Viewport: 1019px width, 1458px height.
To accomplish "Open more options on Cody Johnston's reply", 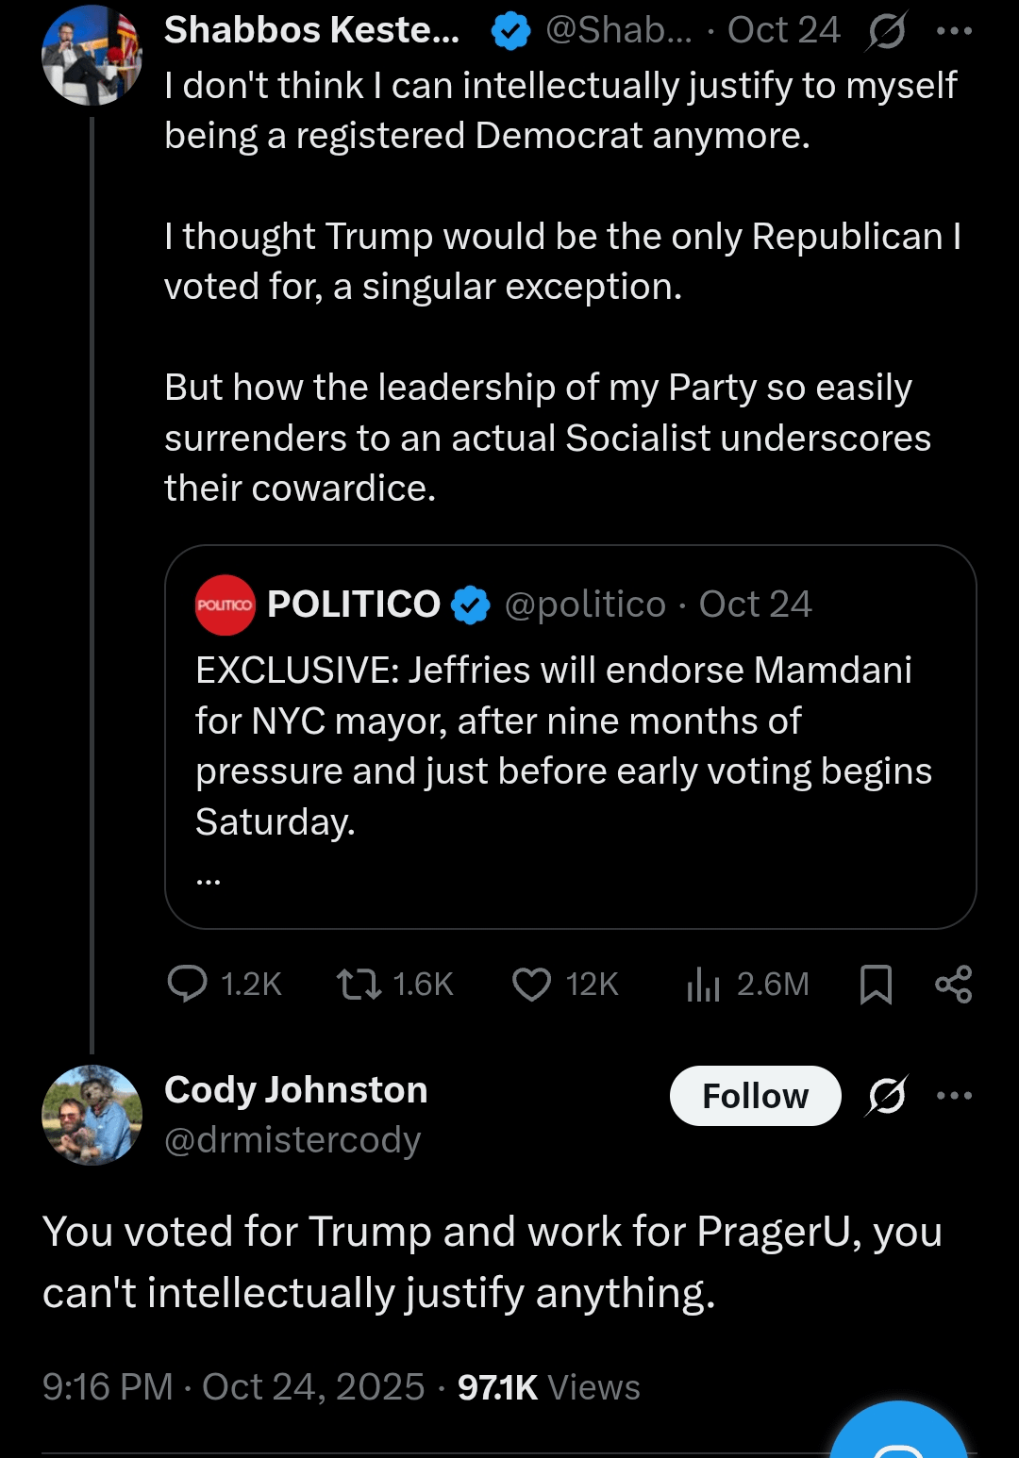I will pos(954,1096).
